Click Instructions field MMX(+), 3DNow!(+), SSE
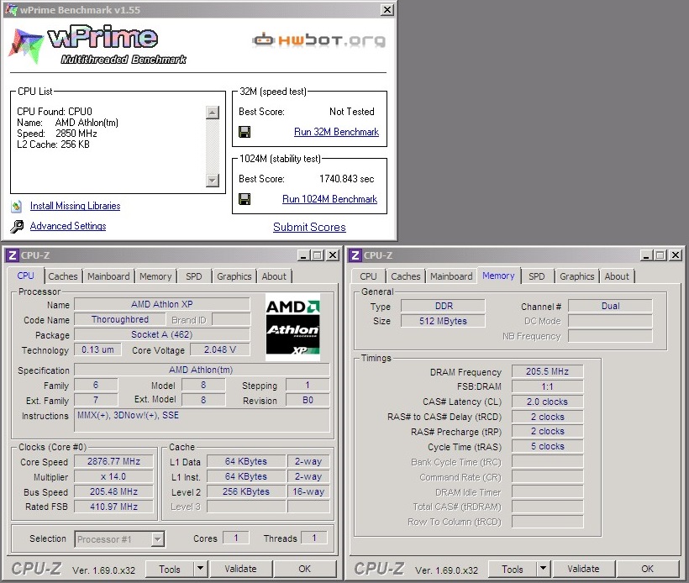Viewport: 689px width, 583px height. point(202,420)
